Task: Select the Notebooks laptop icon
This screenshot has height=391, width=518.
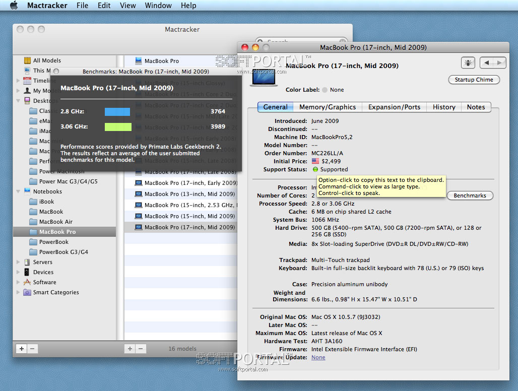Action: 27,191
